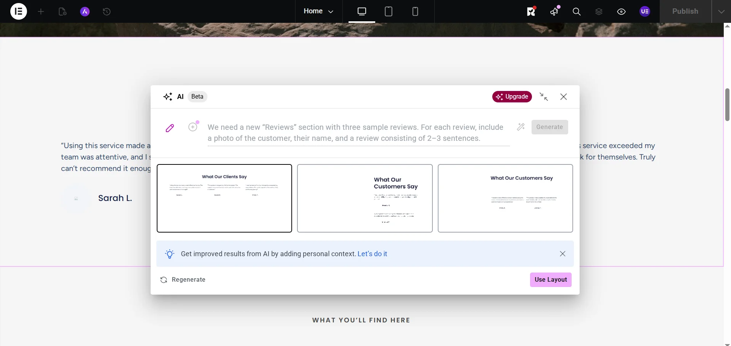Image resolution: width=731 pixels, height=346 pixels.
Task: Click the Let's do it link
Action: click(x=372, y=254)
